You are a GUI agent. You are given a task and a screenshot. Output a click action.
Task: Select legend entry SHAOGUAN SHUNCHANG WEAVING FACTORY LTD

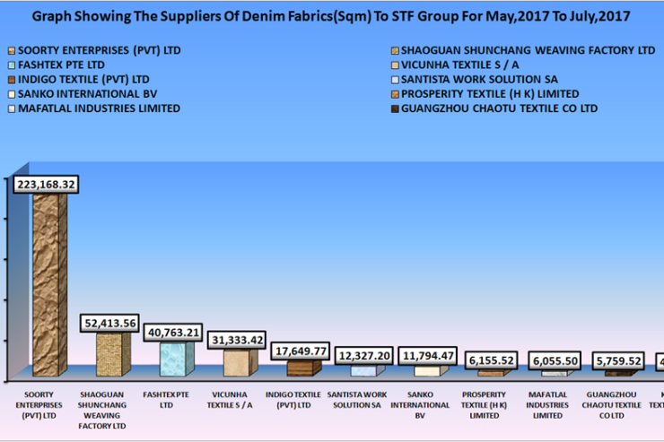click(x=528, y=50)
